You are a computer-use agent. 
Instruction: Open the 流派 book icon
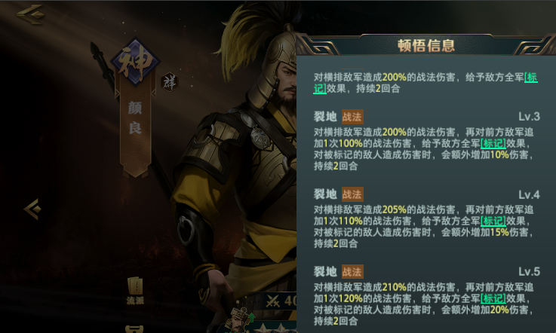(135, 291)
